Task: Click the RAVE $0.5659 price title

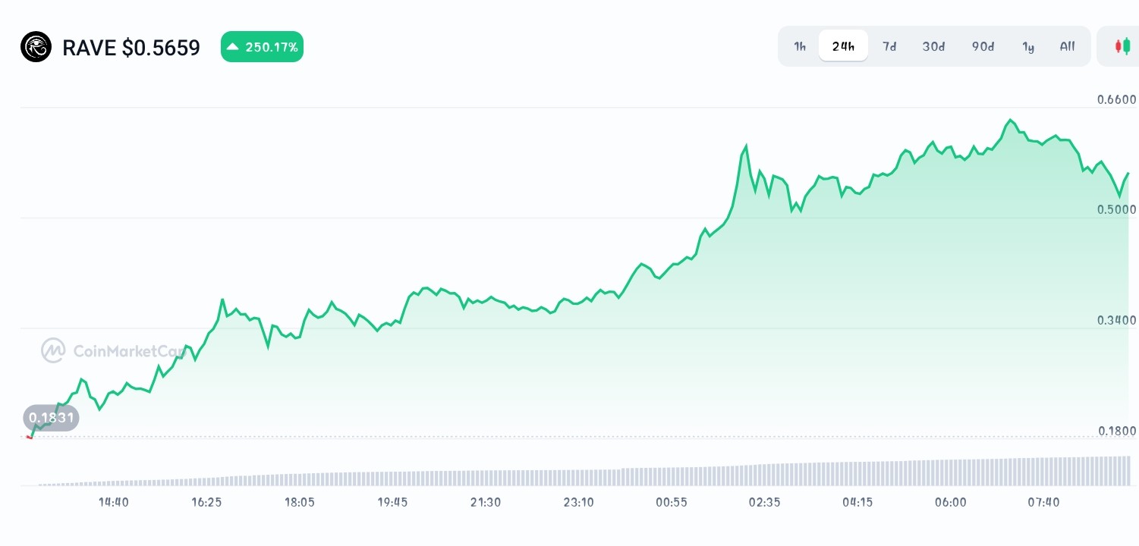Action: tap(131, 48)
